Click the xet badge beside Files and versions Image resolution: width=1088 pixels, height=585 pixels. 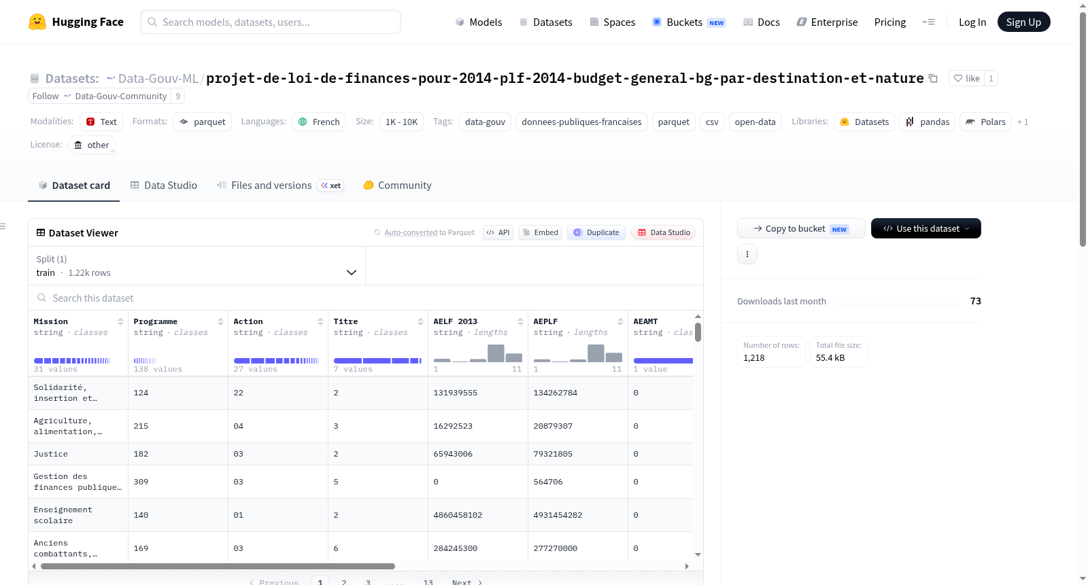coord(330,185)
